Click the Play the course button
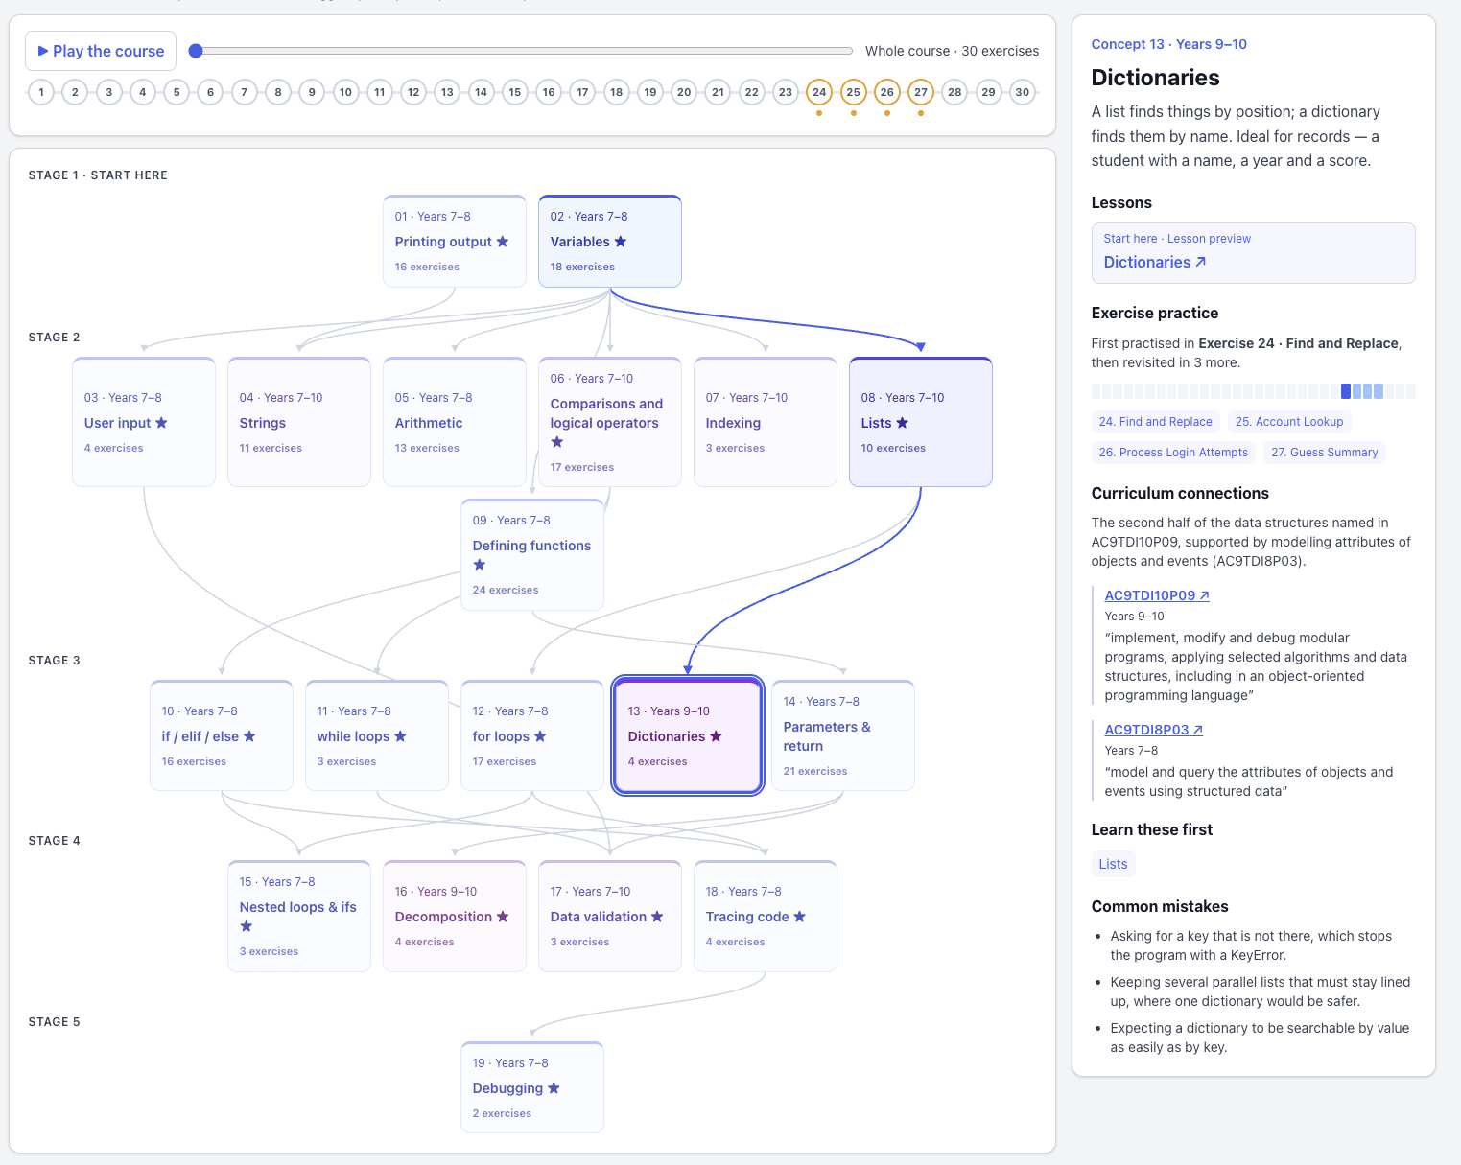 pyautogui.click(x=101, y=51)
